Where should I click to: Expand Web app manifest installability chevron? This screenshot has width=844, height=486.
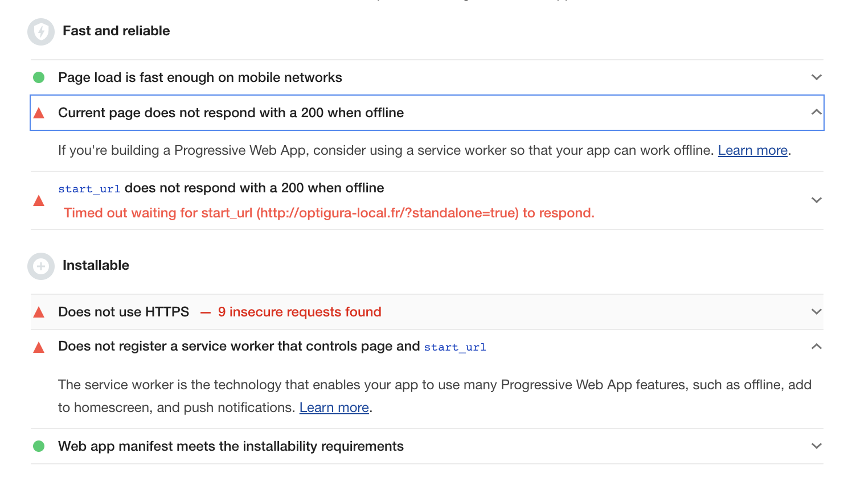point(816,446)
